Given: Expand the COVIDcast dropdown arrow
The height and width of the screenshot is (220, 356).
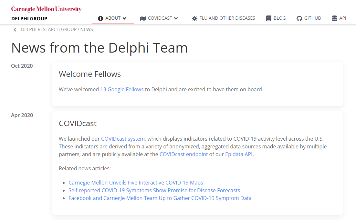Looking at the screenshot, I should tap(176, 18).
